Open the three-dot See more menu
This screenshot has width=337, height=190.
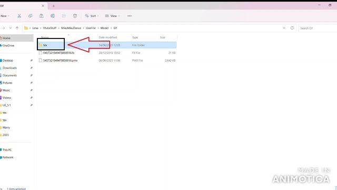tap(130, 16)
